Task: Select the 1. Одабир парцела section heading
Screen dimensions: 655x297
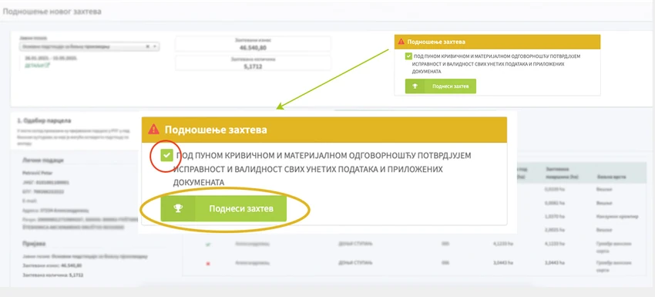Action: point(44,121)
